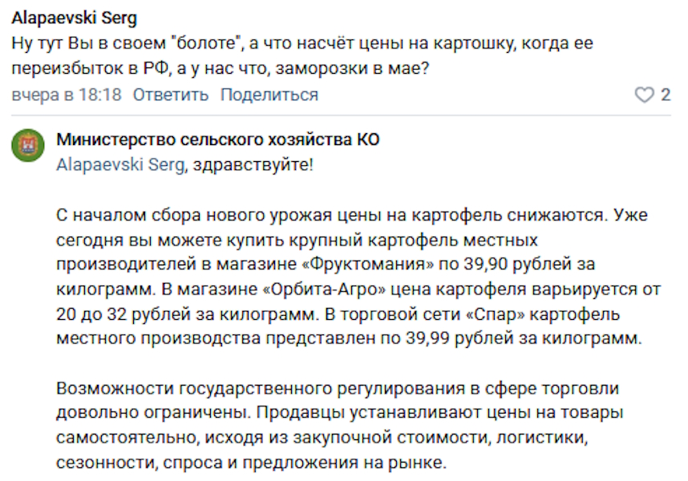Viewport: 688px width, 481px height.
Task: Click Поделиться to share the comment
Action: pos(269,95)
